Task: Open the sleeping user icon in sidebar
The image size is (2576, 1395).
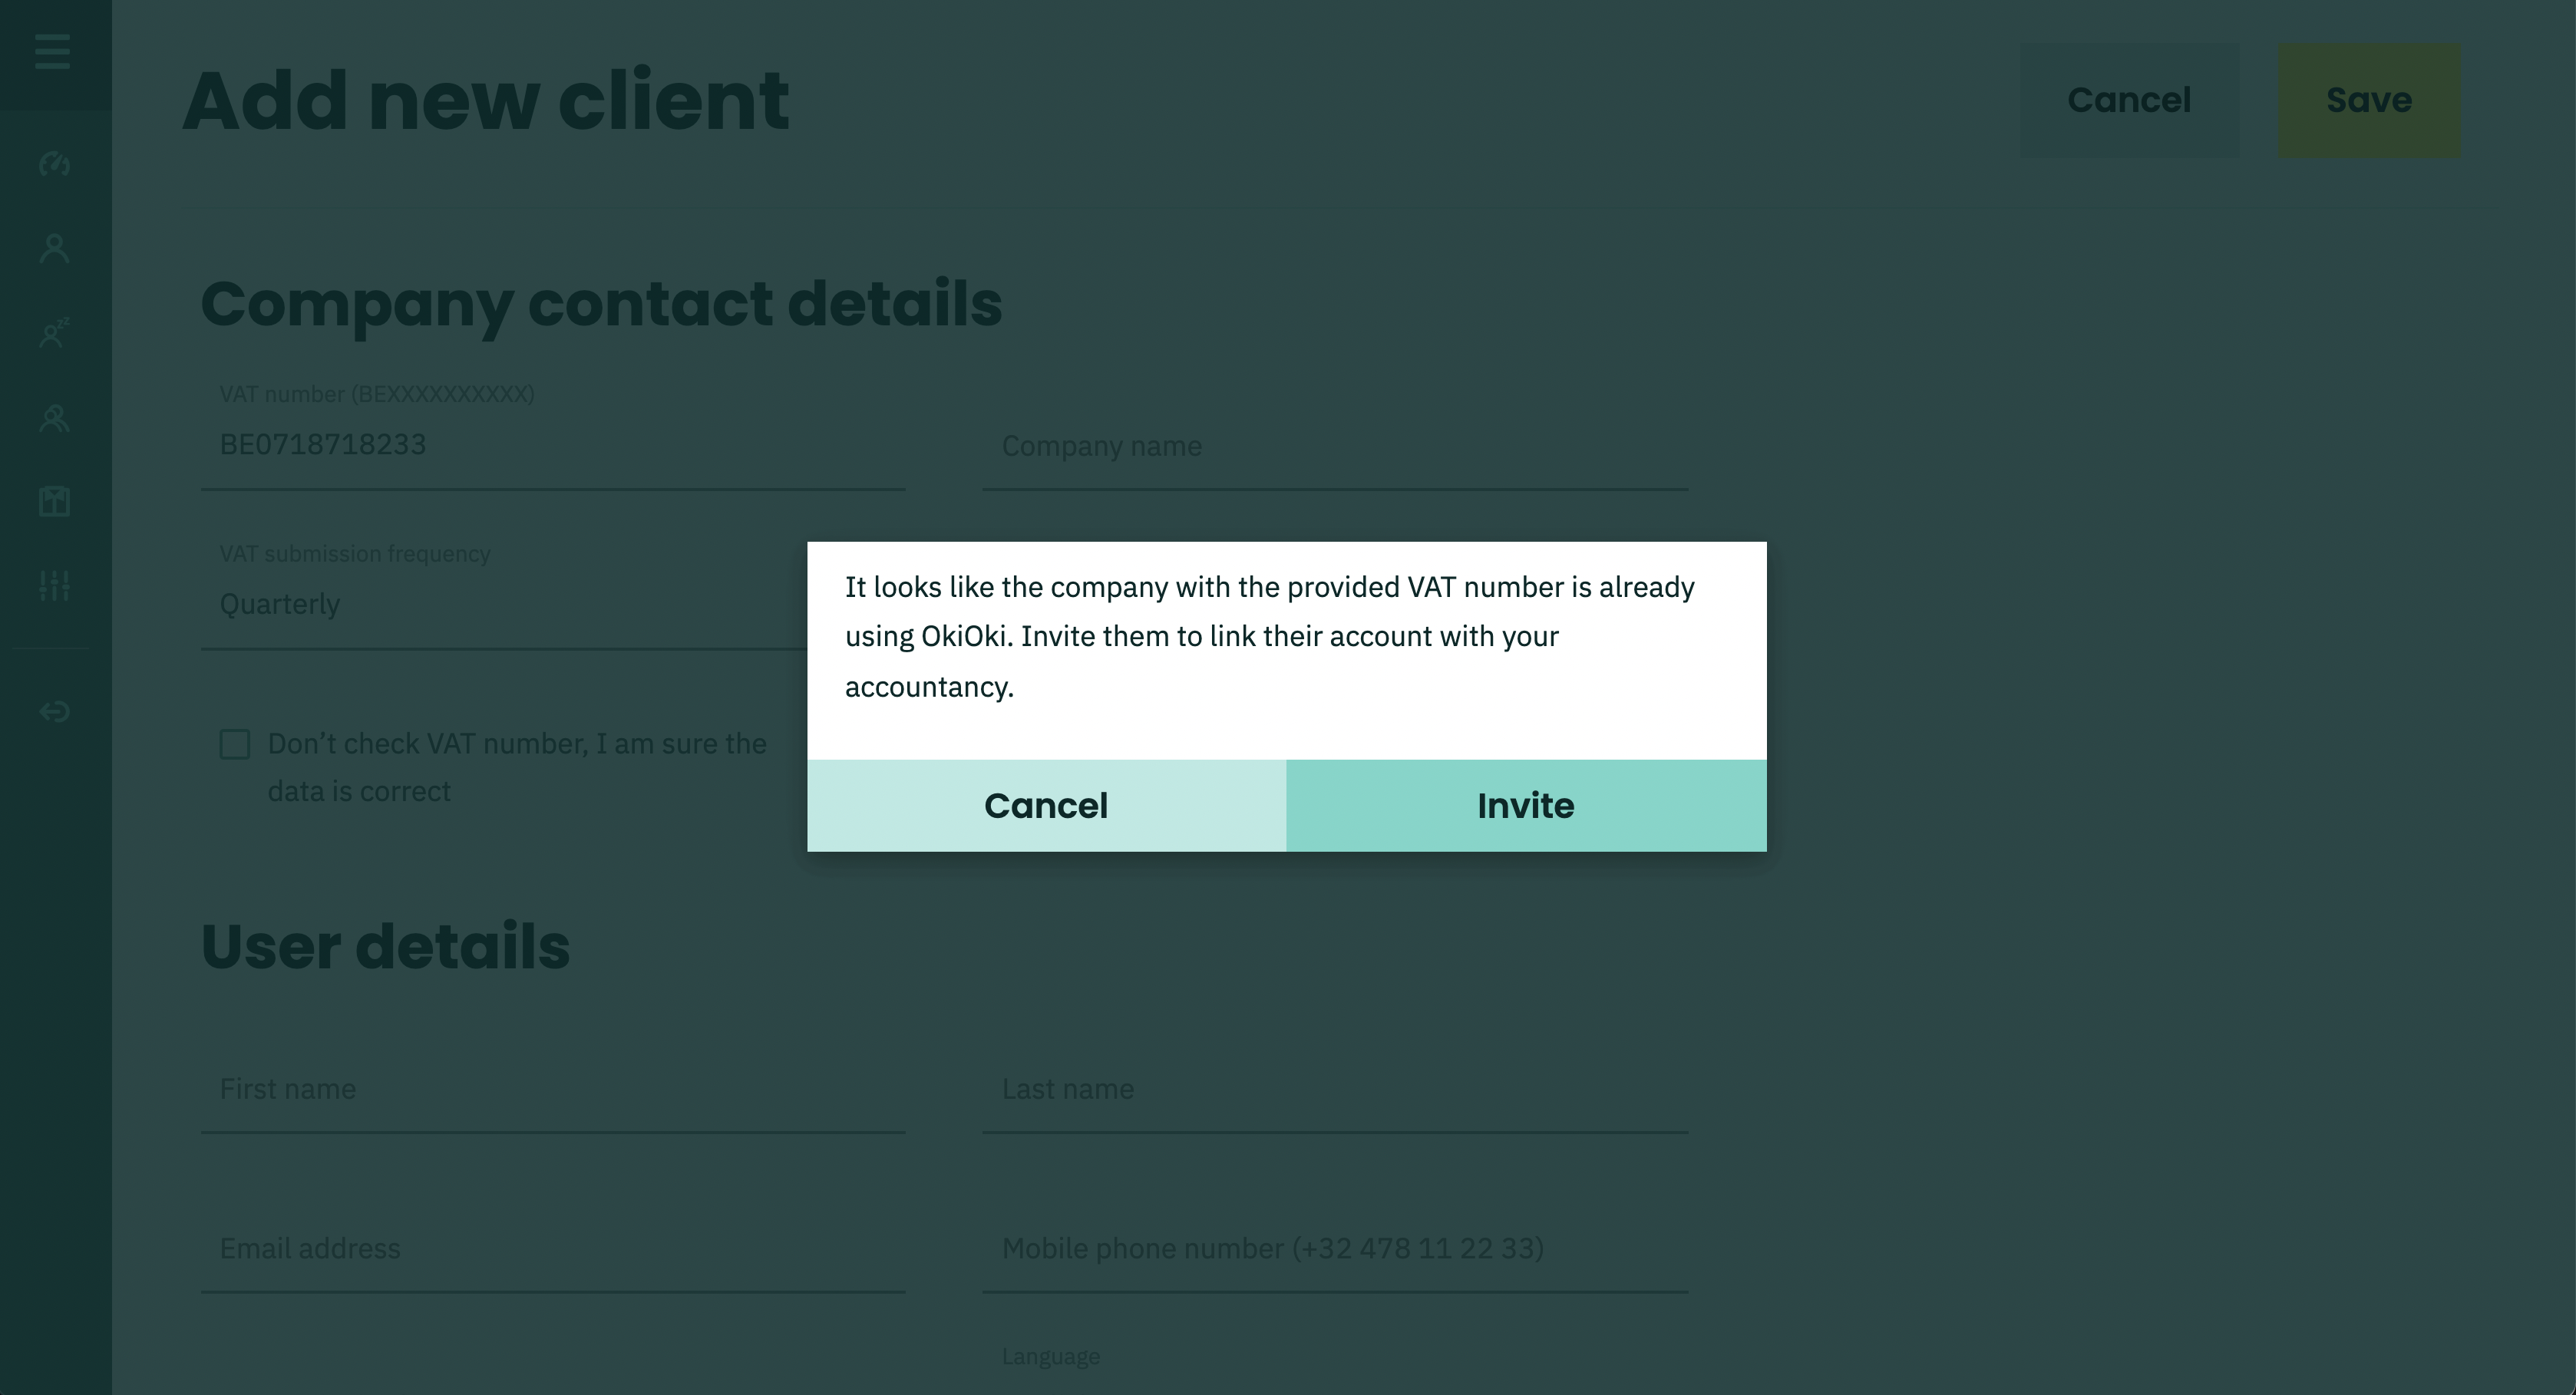Action: pyautogui.click(x=54, y=332)
